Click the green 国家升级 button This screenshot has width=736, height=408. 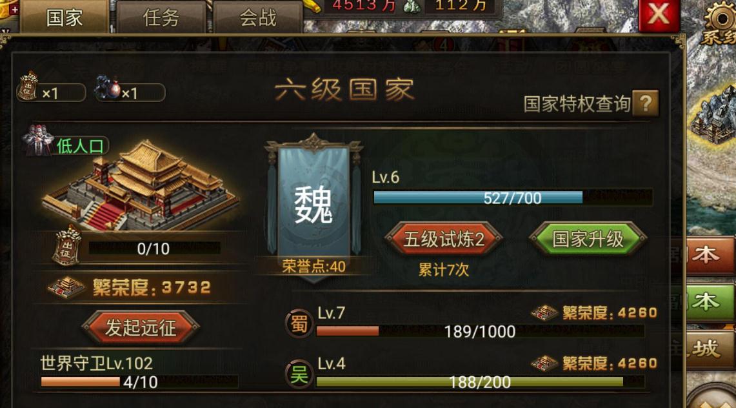point(588,239)
